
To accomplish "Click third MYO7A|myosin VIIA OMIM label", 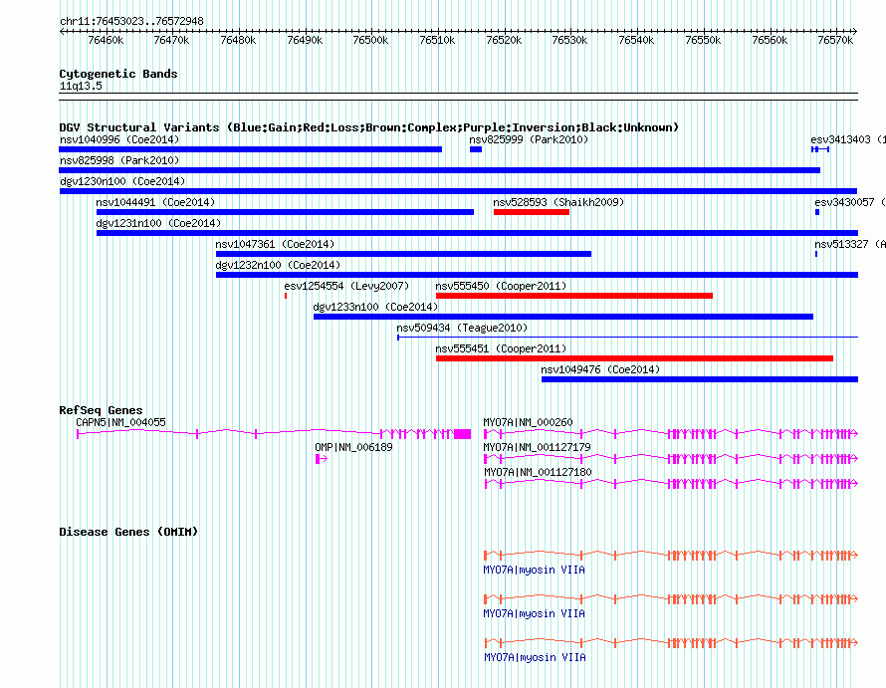I will tap(535, 657).
